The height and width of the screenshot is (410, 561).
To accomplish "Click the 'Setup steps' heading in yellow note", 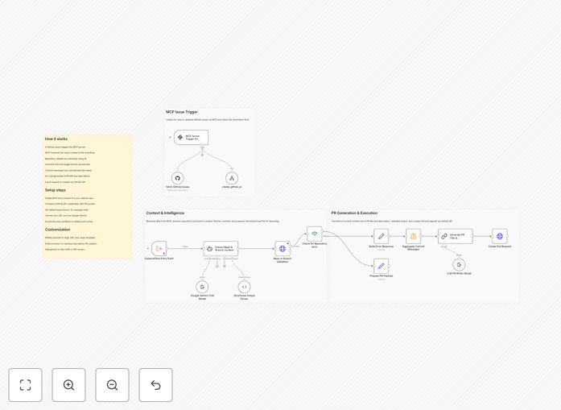I will click(56, 190).
